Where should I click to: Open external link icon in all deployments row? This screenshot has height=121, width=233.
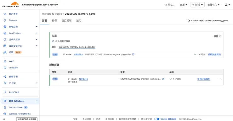pos(163,79)
